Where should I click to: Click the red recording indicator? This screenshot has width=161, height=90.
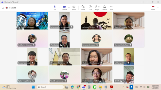(7, 8)
